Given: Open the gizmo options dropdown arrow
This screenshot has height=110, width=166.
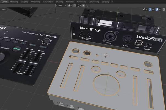Looking at the screenshot, I should (x=153, y=10).
